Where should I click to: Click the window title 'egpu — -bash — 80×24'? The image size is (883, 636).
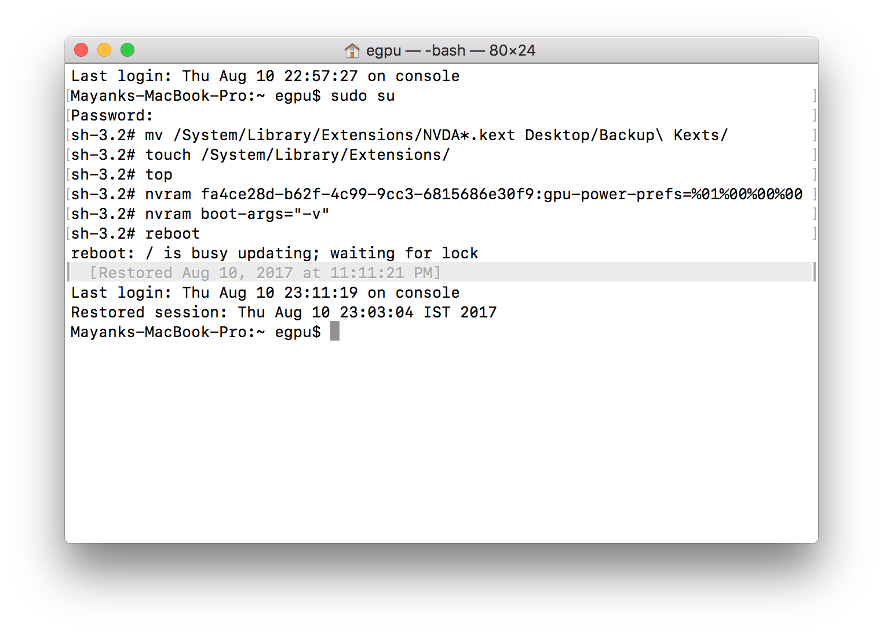451,50
